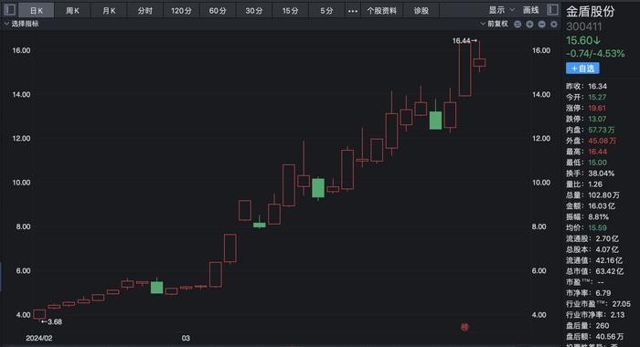The width and height of the screenshot is (640, 347).
Task: Click the 最高 16.44 row
Action: pos(586,152)
